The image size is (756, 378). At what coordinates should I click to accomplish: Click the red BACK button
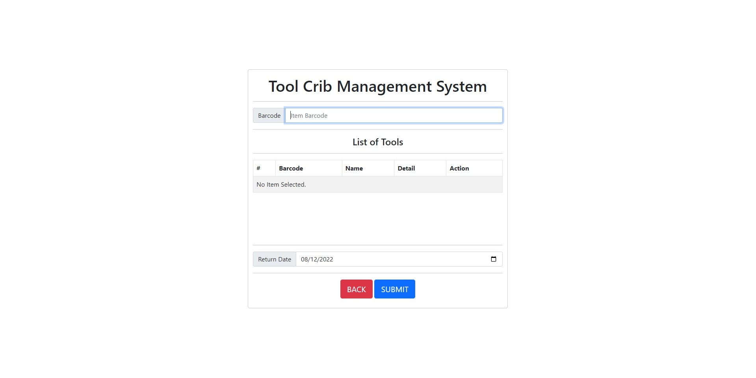(356, 289)
